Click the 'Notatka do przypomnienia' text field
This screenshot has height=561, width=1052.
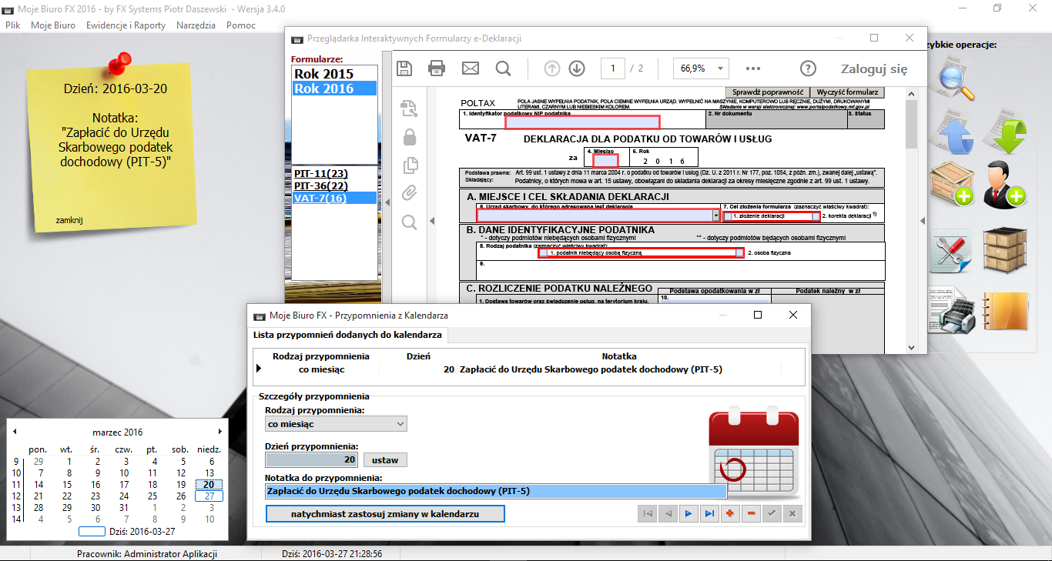(496, 491)
